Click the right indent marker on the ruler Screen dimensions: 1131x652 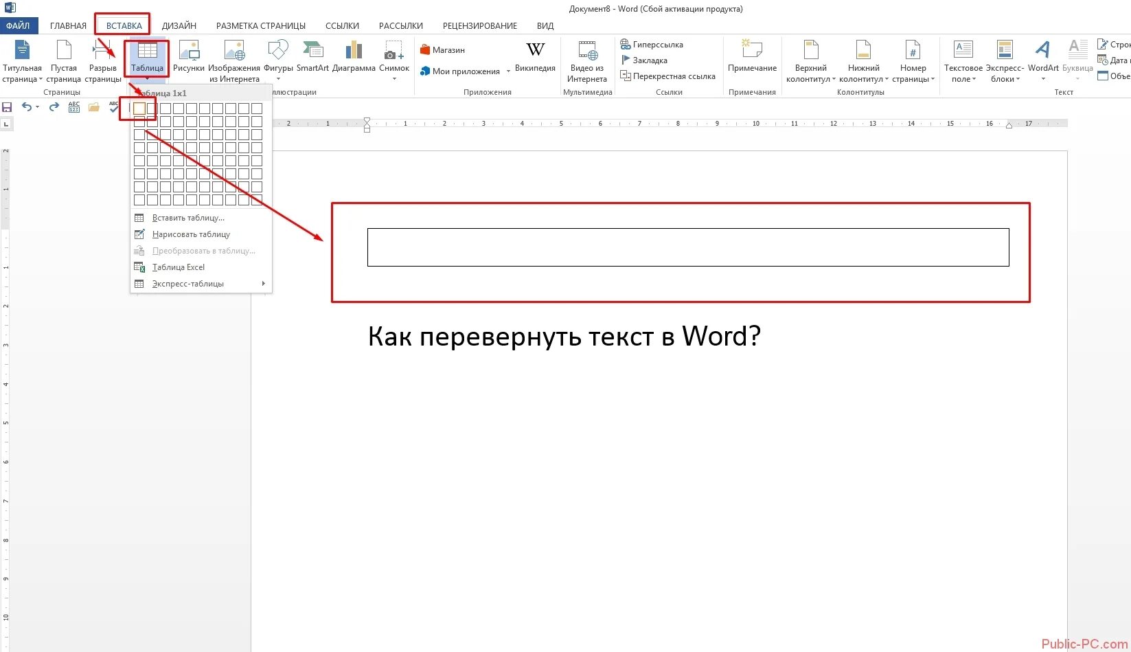click(x=1009, y=126)
